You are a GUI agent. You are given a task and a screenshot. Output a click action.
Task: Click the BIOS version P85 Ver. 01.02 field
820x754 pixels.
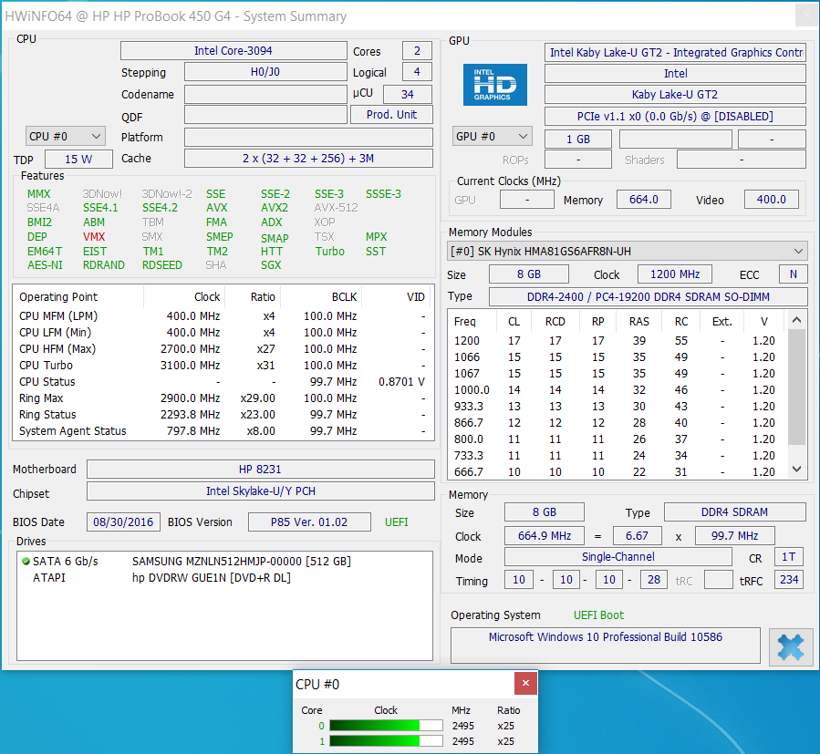pos(309,522)
